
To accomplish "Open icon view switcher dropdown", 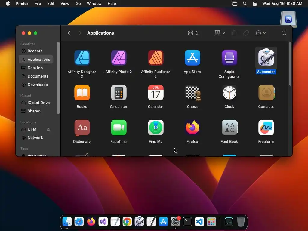I will 193,33.
